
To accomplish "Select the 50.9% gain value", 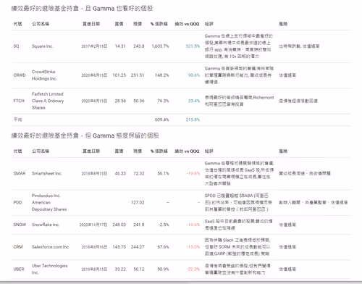I will coord(163,269).
